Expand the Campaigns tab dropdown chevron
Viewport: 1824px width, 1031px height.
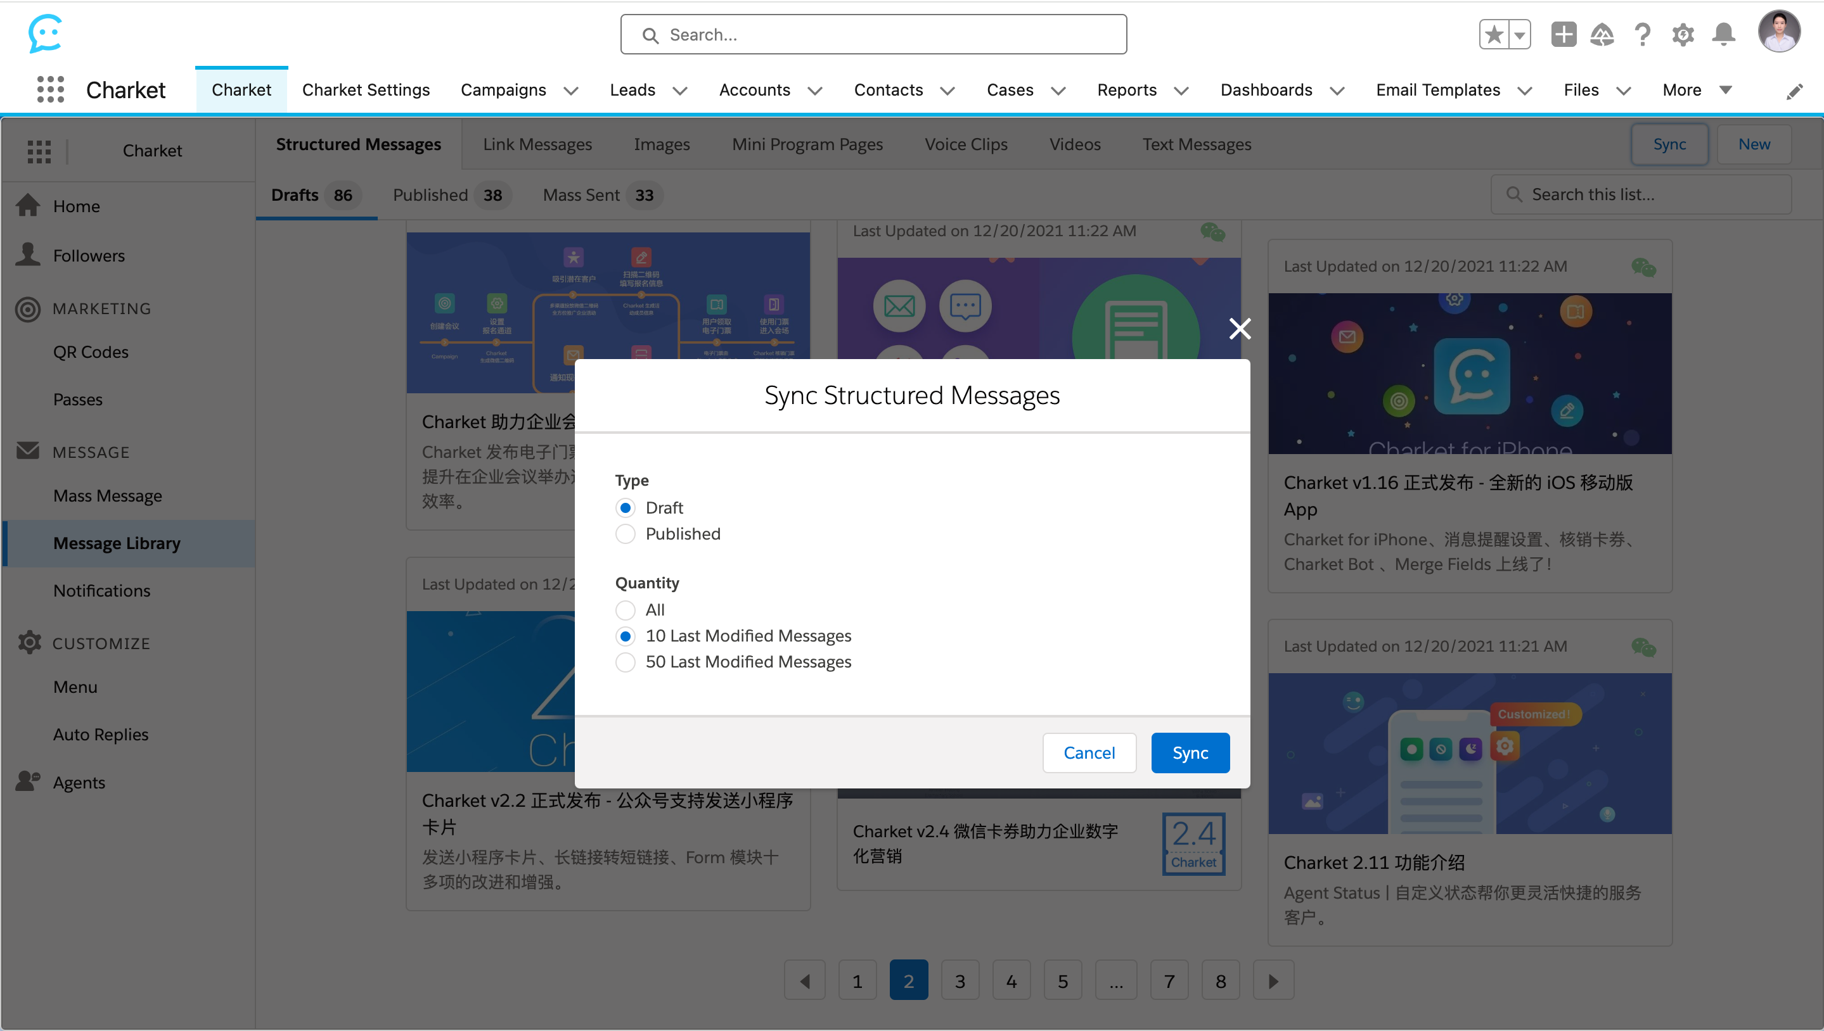click(x=571, y=91)
